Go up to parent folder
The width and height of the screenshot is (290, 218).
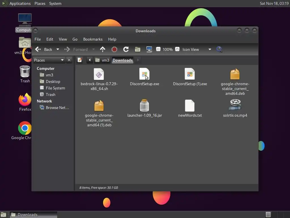103,49
